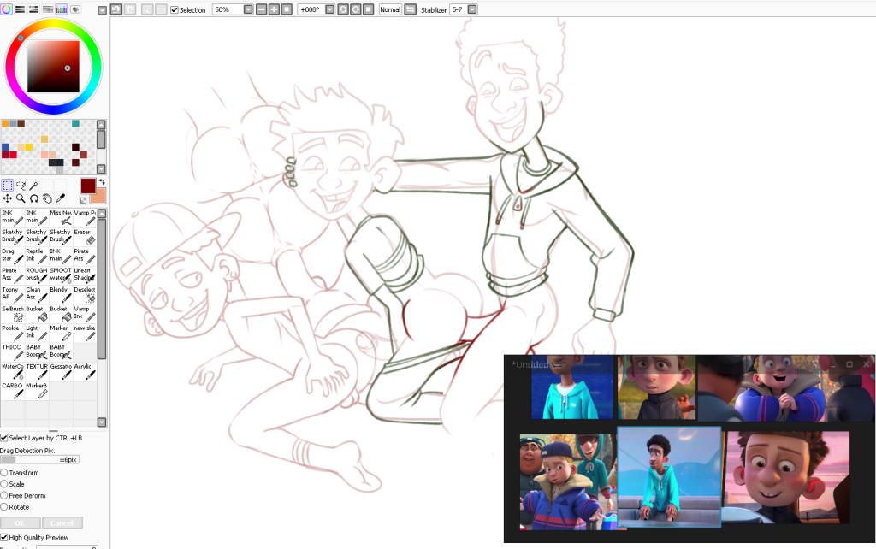Screen dimensions: 876x549
Task: Click the dark red foreground color swatch
Action: 88,187
